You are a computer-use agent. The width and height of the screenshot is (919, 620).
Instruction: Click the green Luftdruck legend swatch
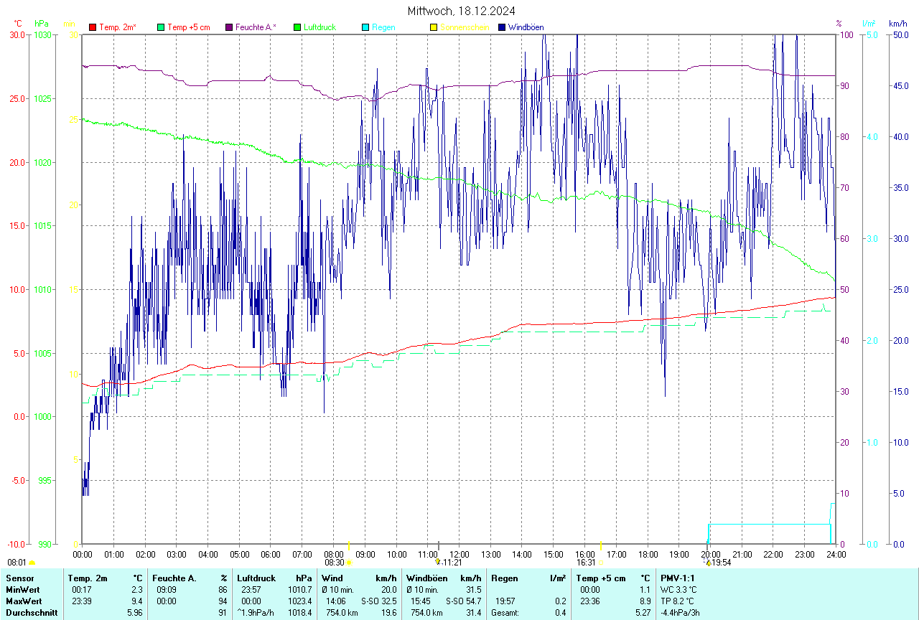[297, 27]
